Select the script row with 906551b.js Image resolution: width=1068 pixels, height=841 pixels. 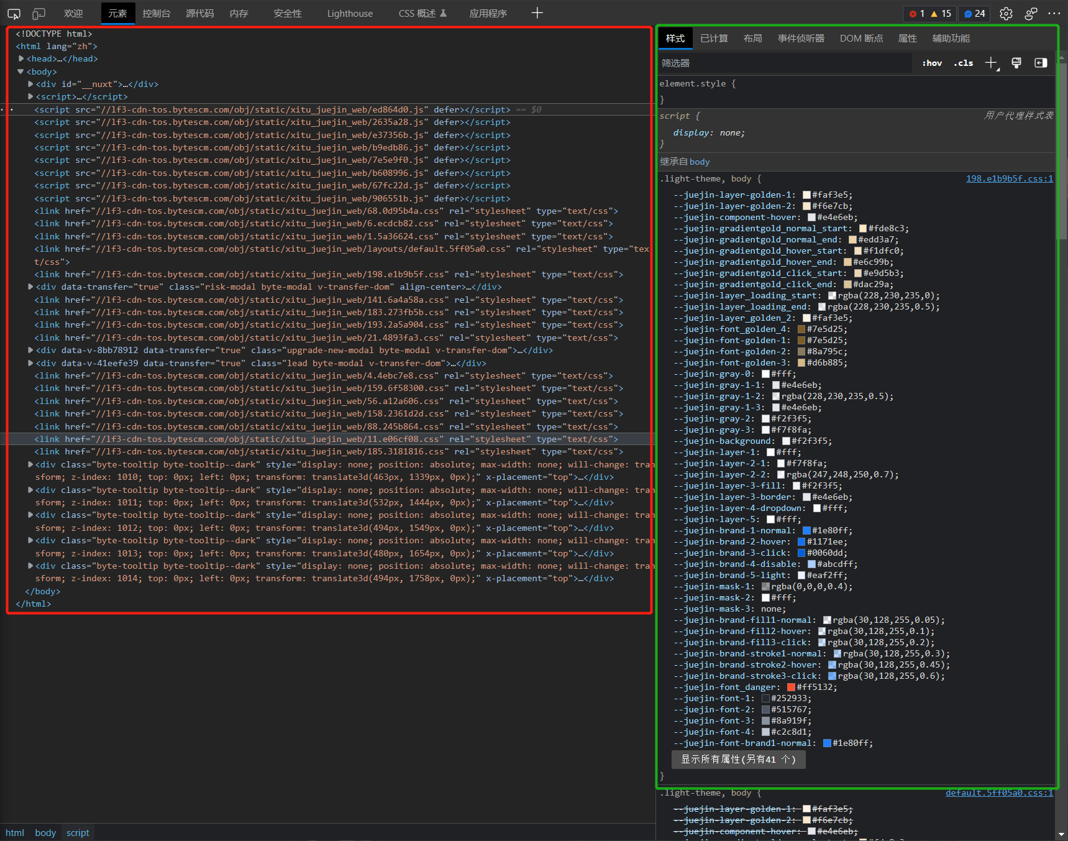click(x=272, y=198)
